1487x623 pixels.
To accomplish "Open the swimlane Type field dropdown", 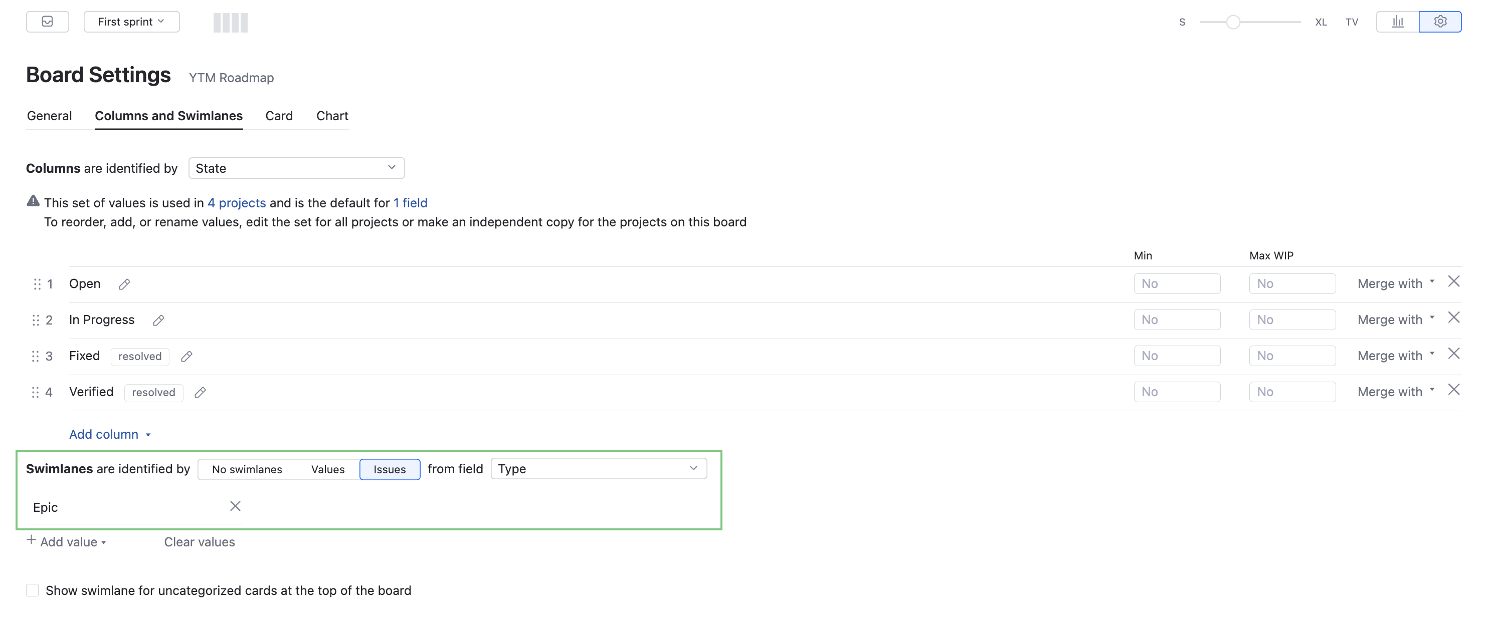I will pyautogui.click(x=598, y=468).
